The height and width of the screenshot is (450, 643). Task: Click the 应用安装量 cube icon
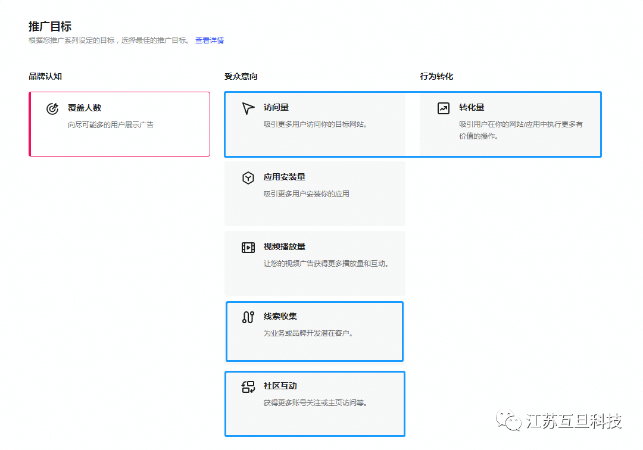click(248, 178)
